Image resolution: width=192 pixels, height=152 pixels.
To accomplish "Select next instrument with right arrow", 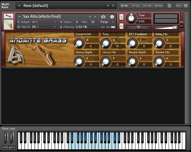I will click(x=95, y=17).
